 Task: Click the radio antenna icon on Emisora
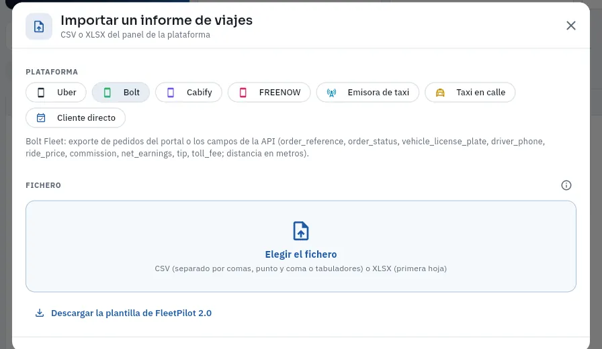(331, 93)
